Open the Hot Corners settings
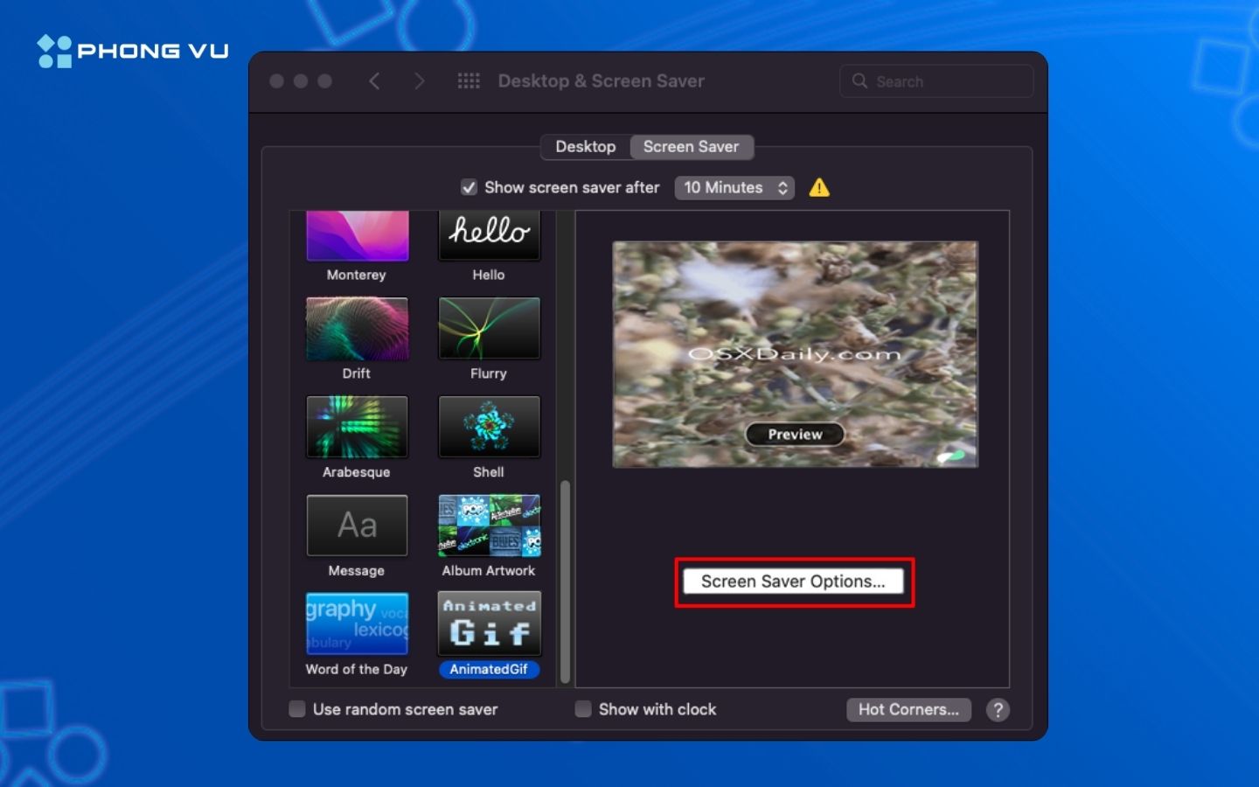 (x=908, y=710)
